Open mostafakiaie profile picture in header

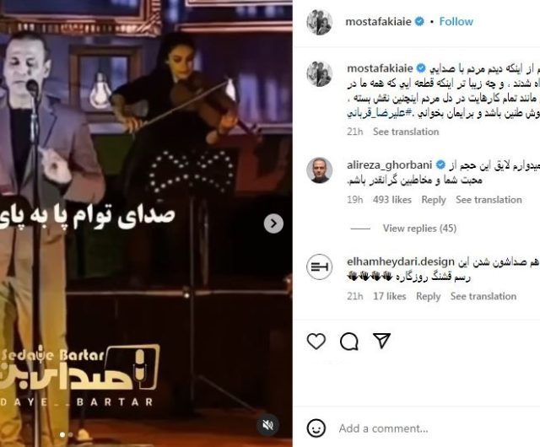tap(319, 22)
